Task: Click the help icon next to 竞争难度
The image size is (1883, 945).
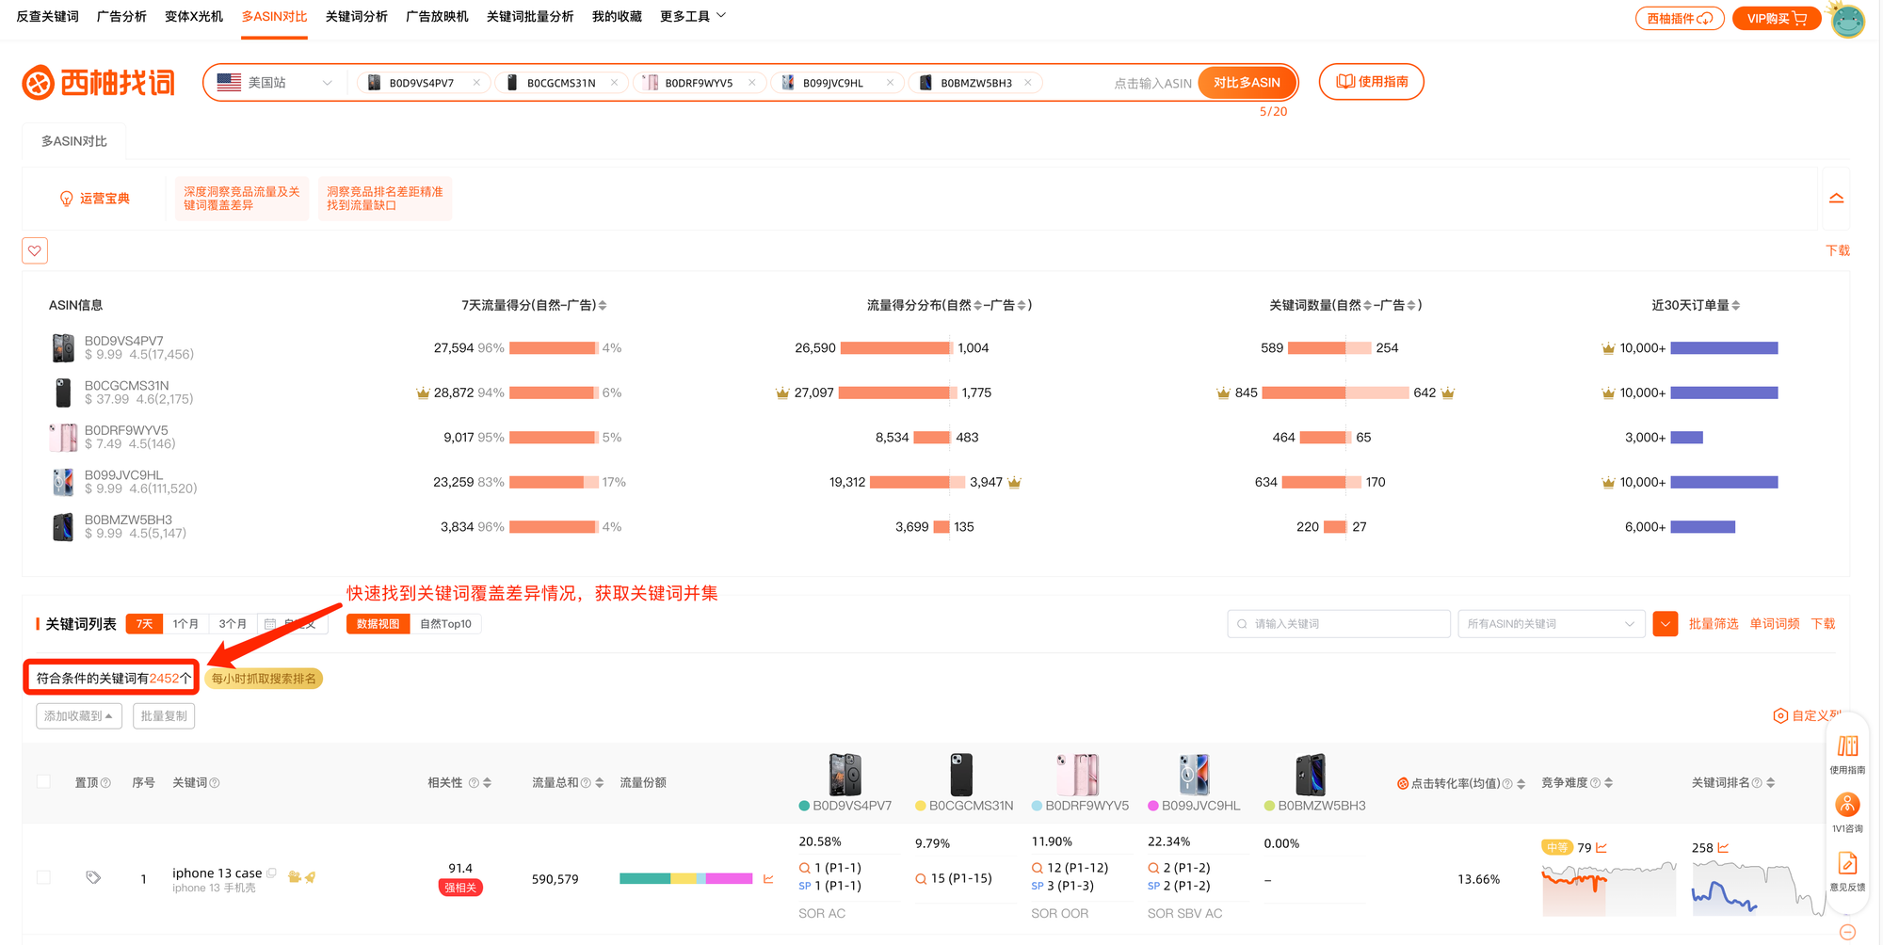Action: tap(1595, 783)
